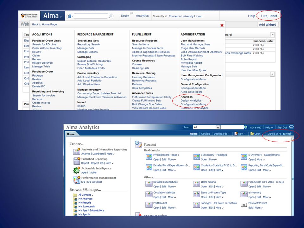Click the E-Inventory - Packages dashboard icon
This screenshot has width=304, height=228.
coord(196,157)
